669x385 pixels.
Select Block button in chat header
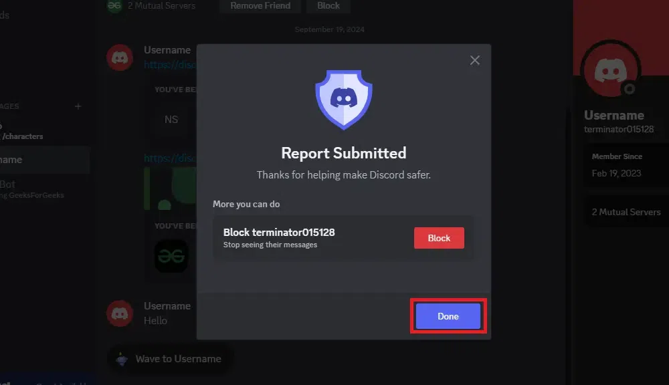[x=328, y=6]
